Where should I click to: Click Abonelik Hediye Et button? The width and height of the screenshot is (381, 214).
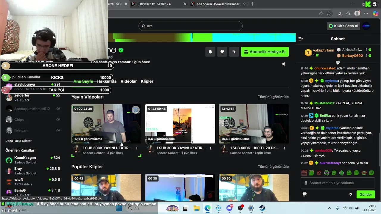(265, 52)
